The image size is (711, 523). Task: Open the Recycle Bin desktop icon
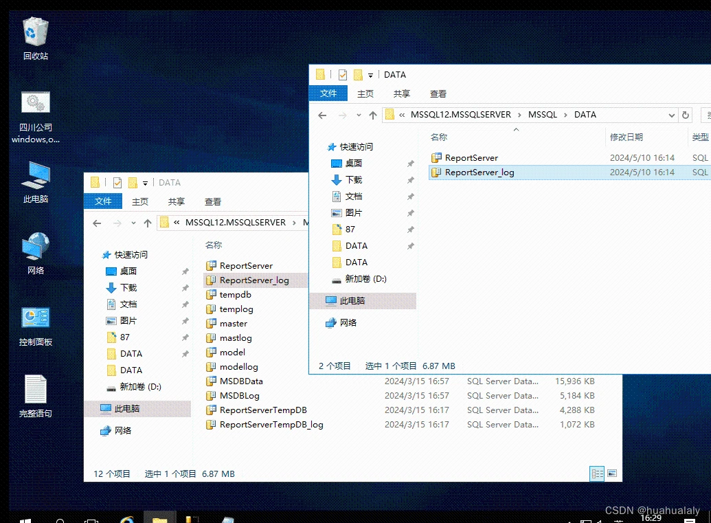point(35,38)
